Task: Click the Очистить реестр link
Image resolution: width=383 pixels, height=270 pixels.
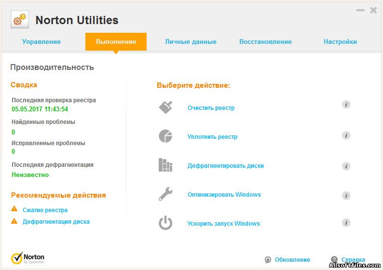Action: point(211,108)
